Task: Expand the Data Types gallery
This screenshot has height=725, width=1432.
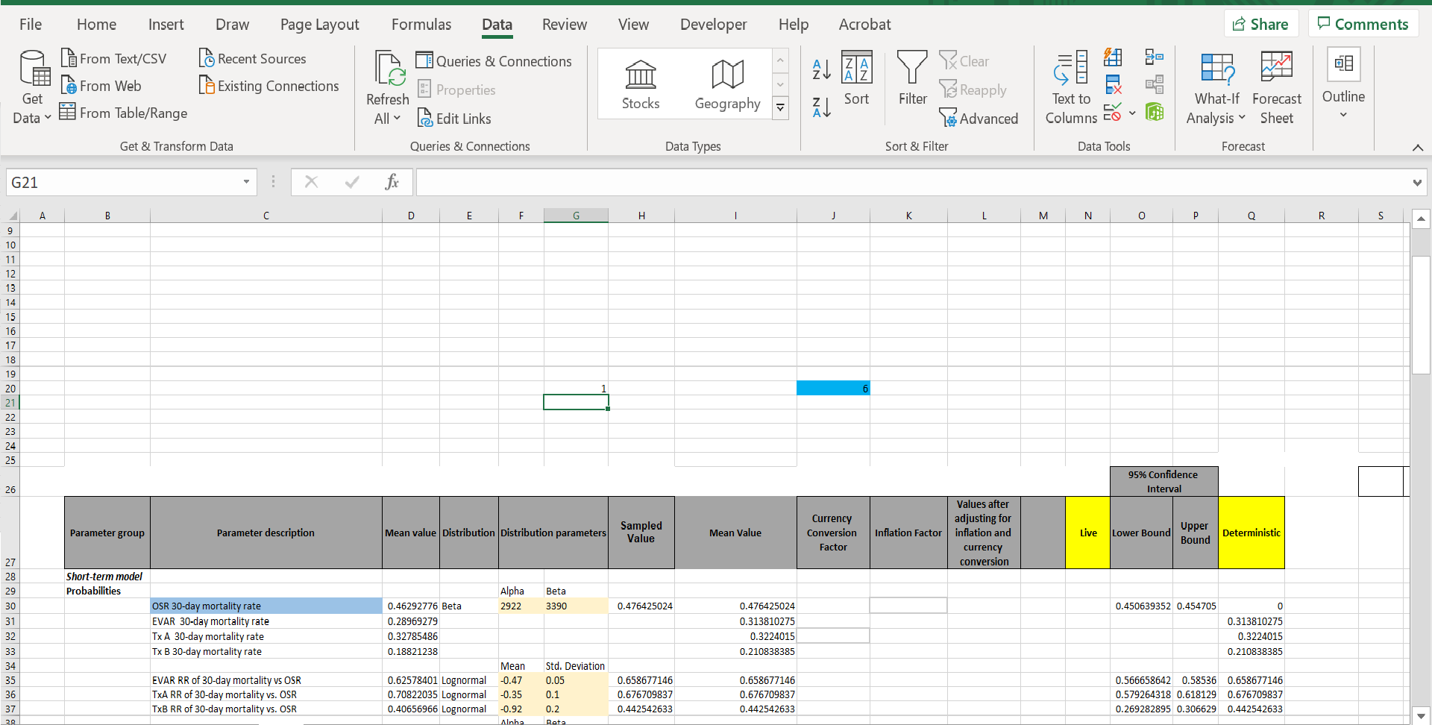Action: coord(780,108)
